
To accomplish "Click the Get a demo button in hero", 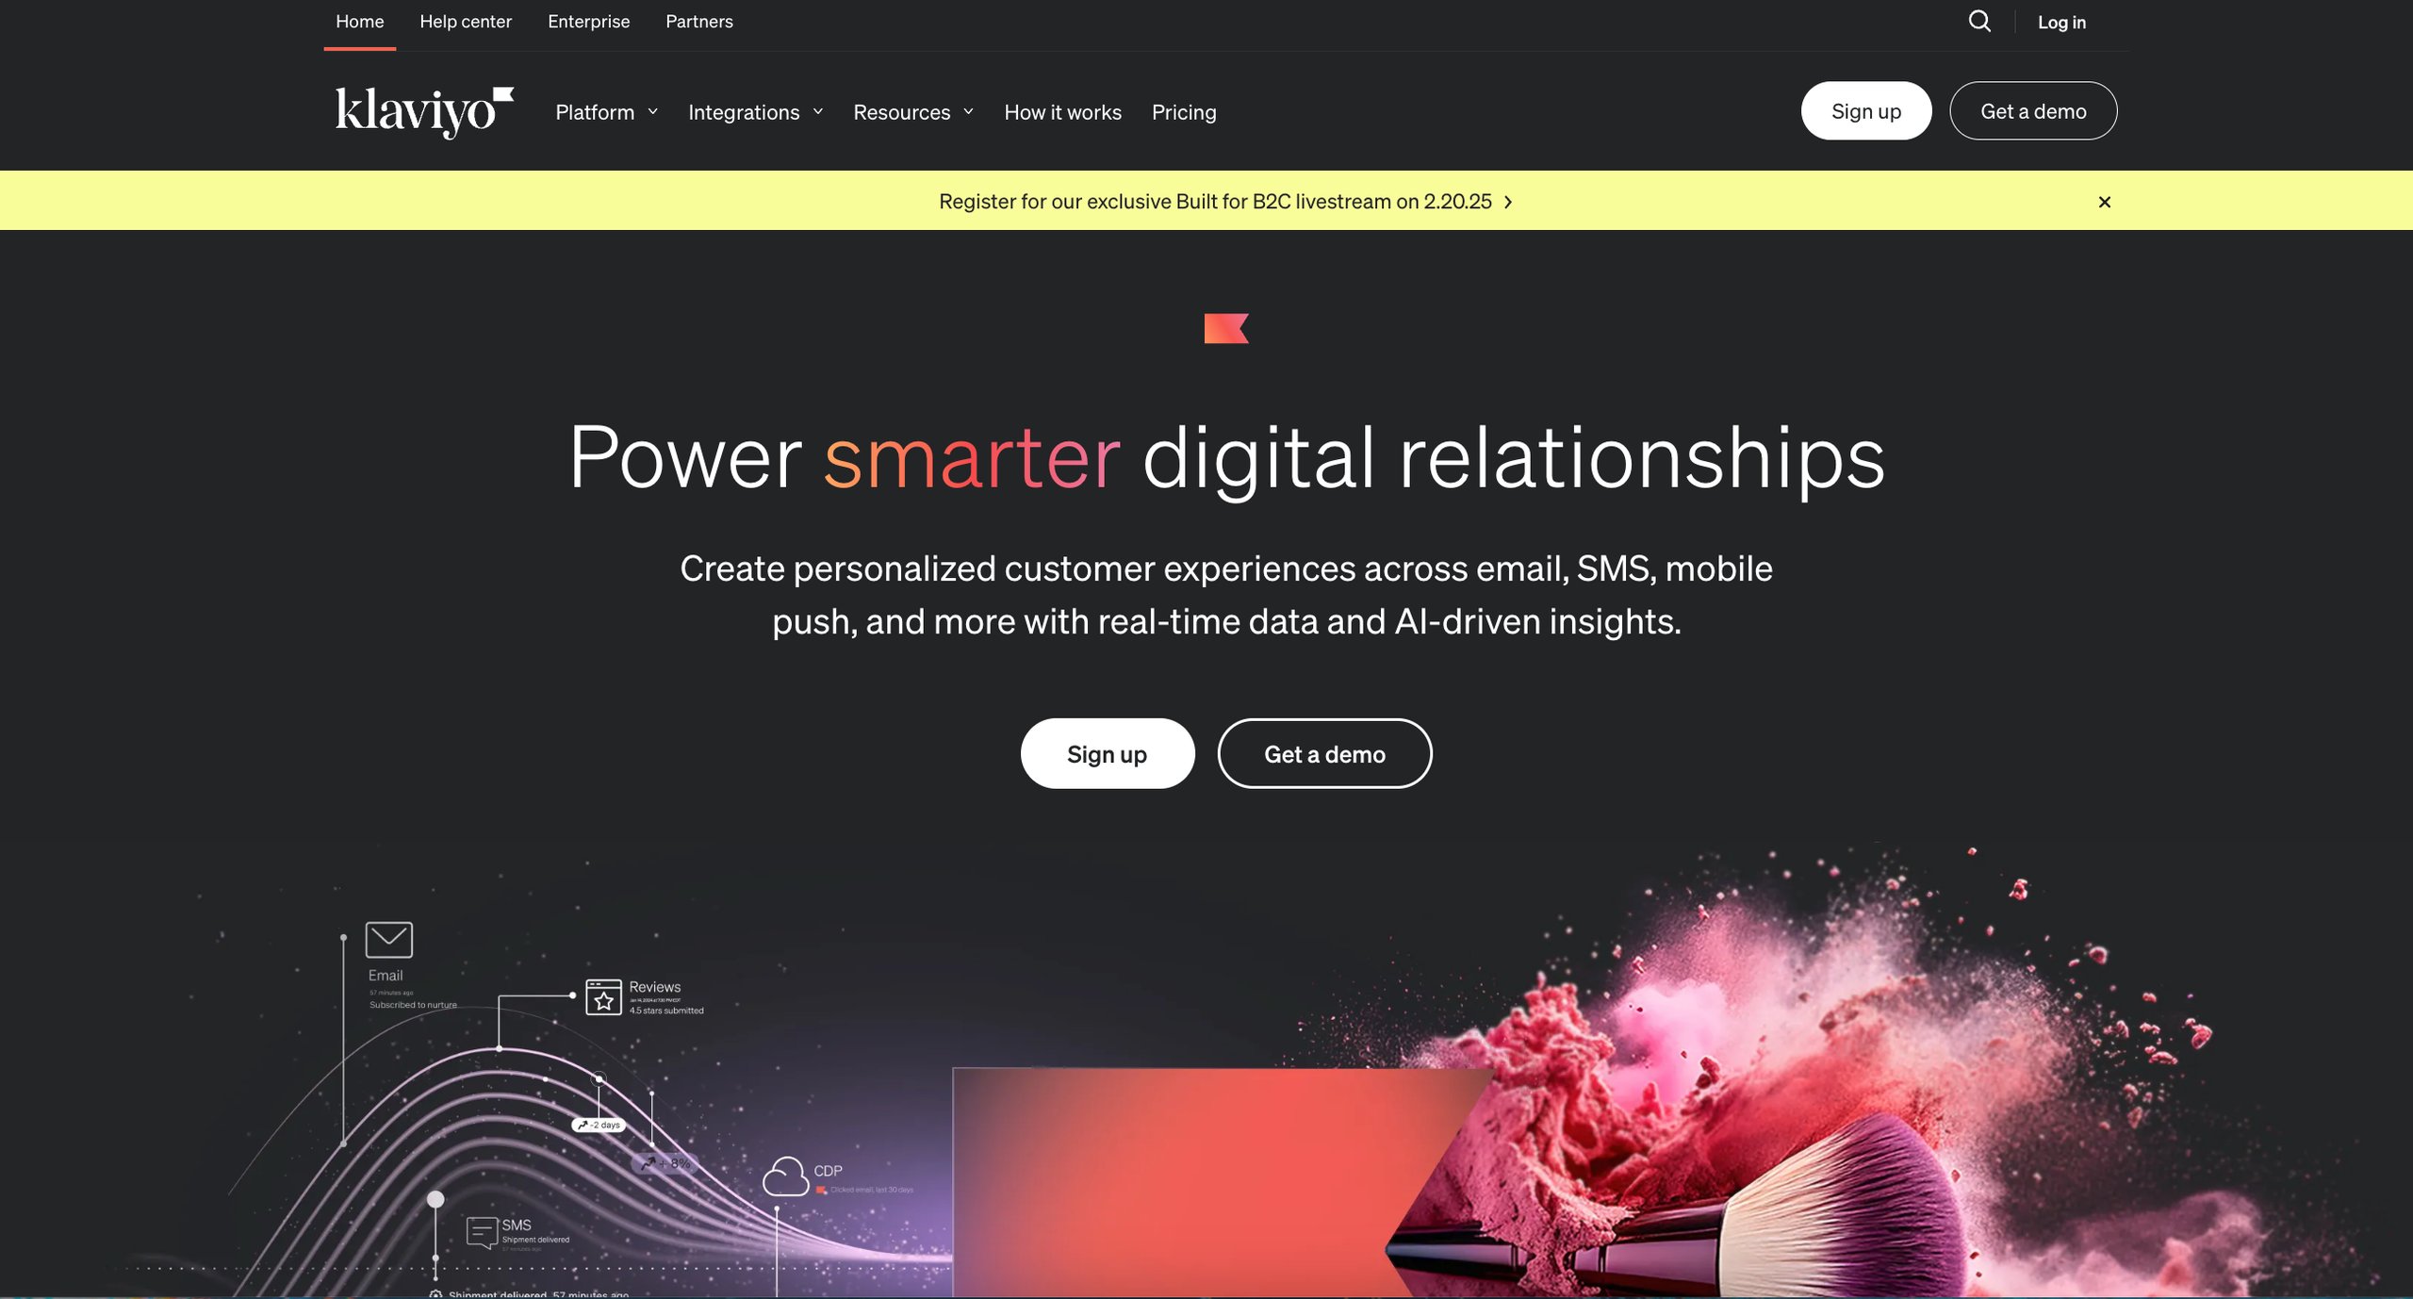I will point(1324,752).
